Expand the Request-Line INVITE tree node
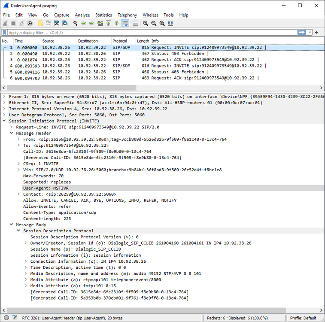The width and height of the screenshot is (325, 322). coord(12,127)
